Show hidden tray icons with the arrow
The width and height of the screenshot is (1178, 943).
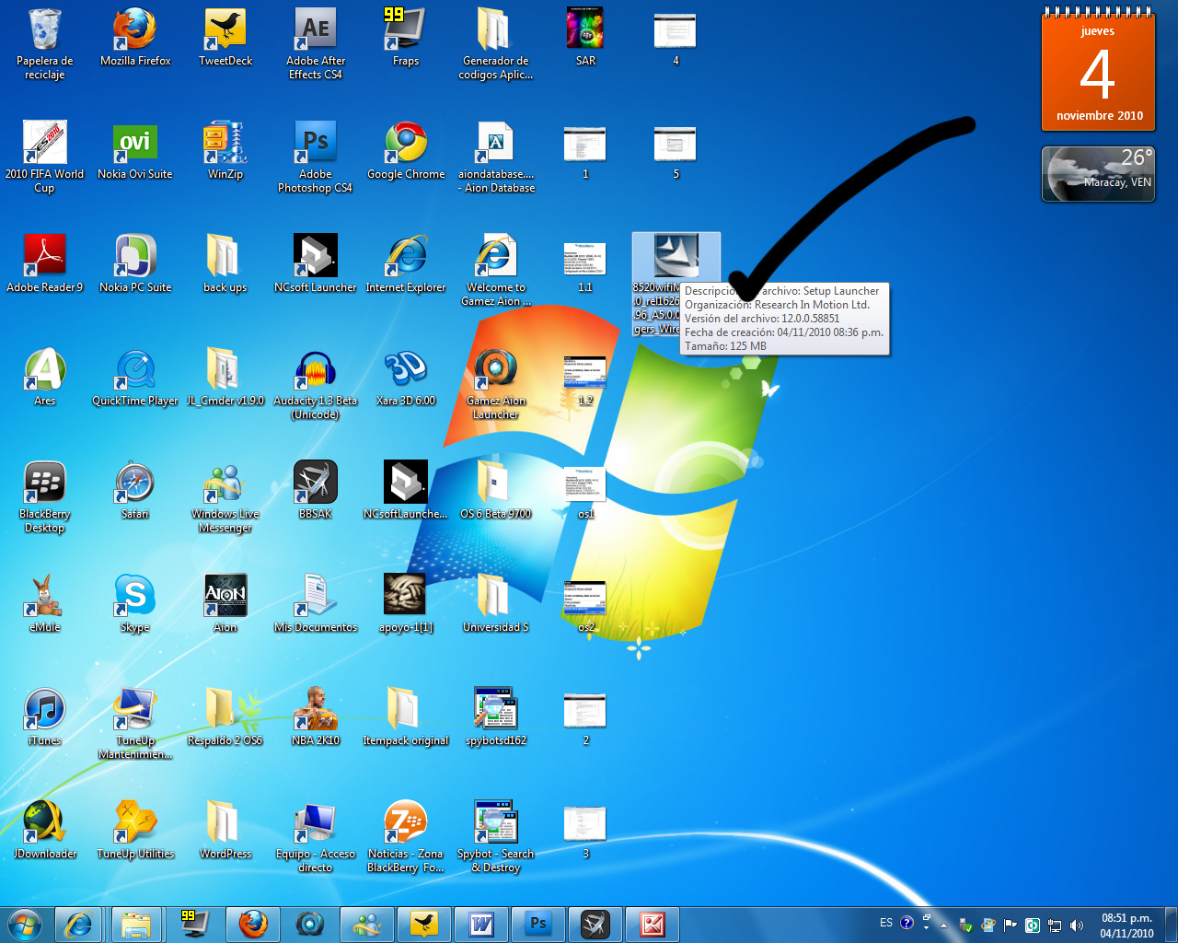click(x=943, y=925)
